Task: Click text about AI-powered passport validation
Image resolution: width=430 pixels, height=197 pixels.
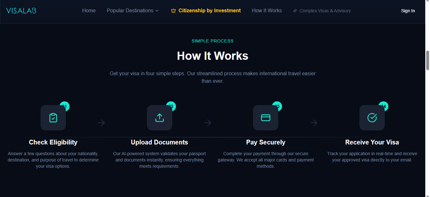Action: click(160, 160)
